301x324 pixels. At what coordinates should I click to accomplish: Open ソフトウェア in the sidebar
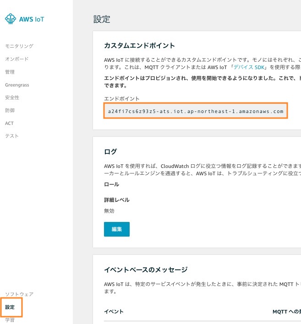(19, 294)
